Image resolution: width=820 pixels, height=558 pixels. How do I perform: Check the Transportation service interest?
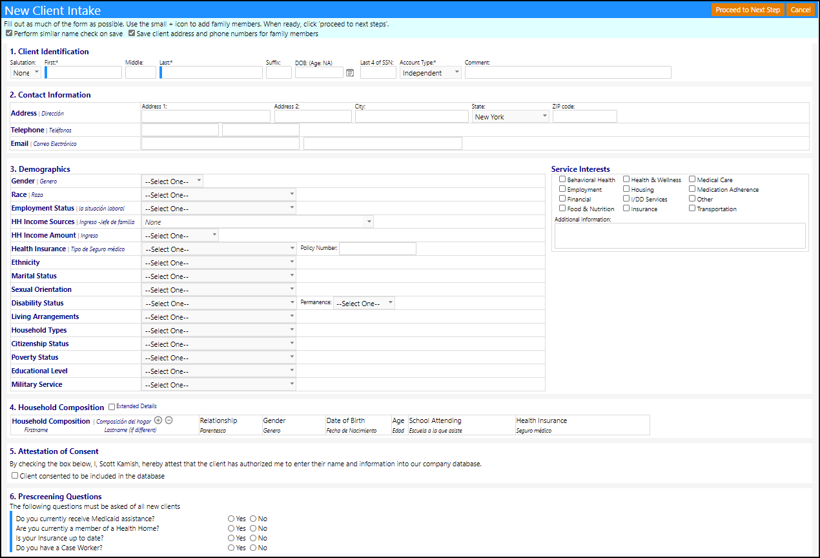[692, 209]
